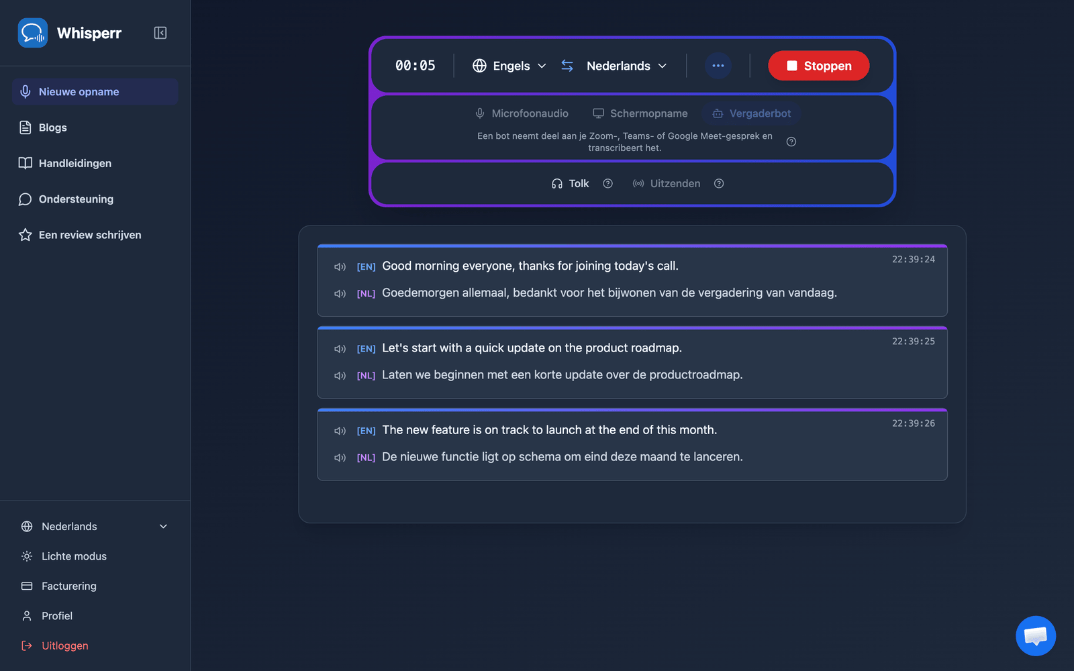Viewport: 1074px width, 671px height.
Task: Click the Whisperr logo icon
Action: pos(32,33)
